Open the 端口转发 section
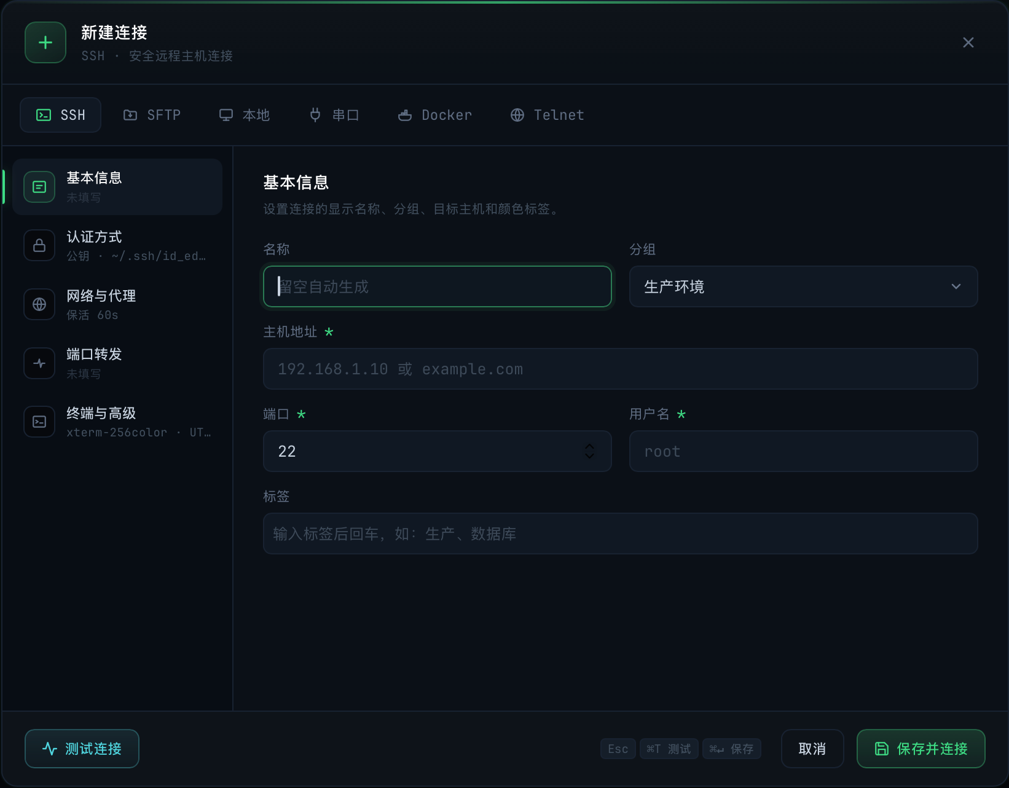Viewport: 1009px width, 788px height. point(117,363)
